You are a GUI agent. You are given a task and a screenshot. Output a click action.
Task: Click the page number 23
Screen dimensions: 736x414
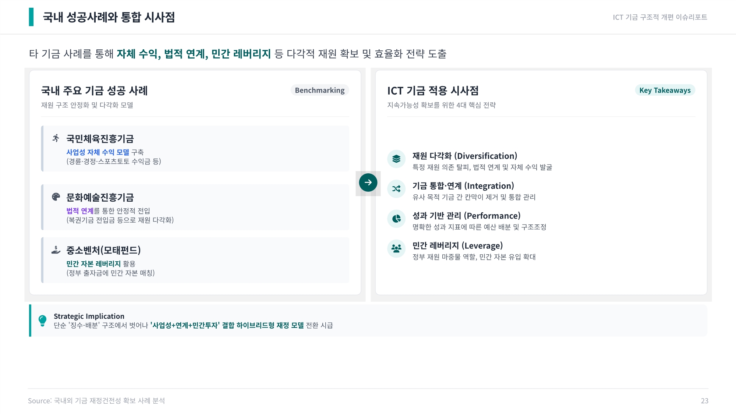[704, 401]
